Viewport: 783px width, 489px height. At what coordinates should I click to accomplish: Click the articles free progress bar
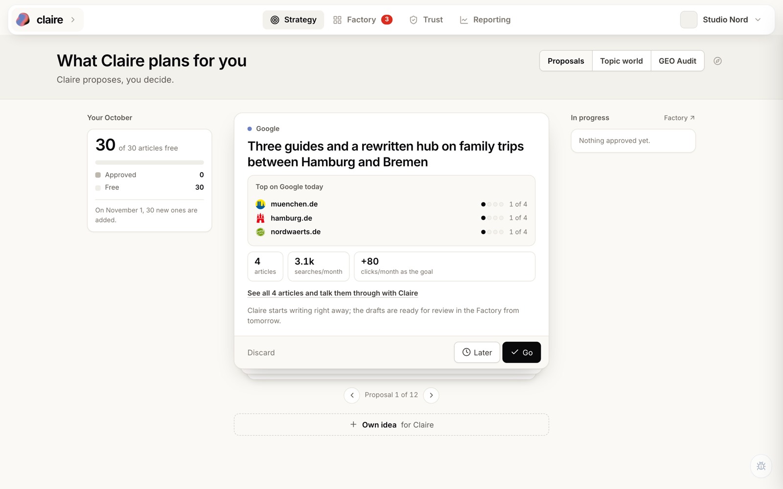[150, 162]
